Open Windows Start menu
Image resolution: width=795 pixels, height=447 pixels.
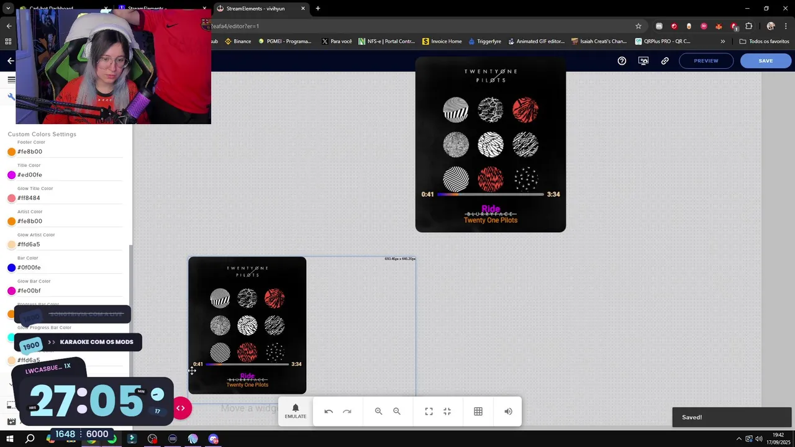coord(9,439)
